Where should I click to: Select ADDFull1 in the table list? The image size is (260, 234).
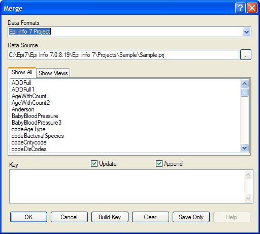[x=23, y=90]
